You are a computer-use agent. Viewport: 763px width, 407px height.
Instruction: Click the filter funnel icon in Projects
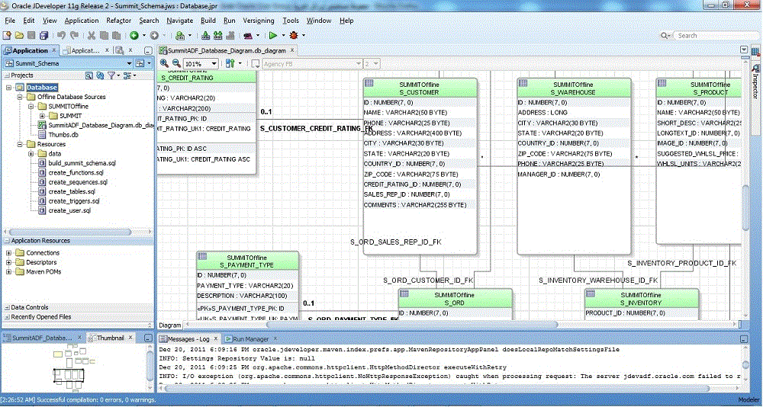[x=111, y=75]
